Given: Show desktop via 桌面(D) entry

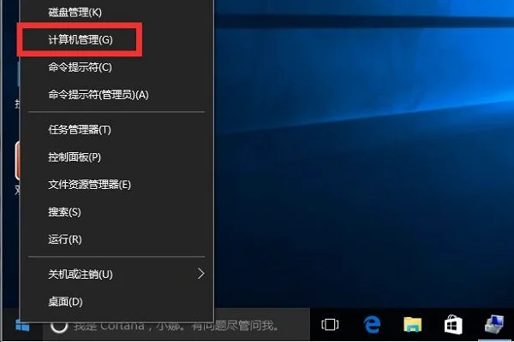Looking at the screenshot, I should [x=117, y=302].
